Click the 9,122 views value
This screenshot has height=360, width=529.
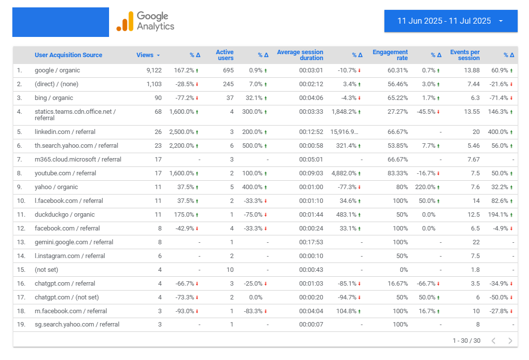click(154, 70)
